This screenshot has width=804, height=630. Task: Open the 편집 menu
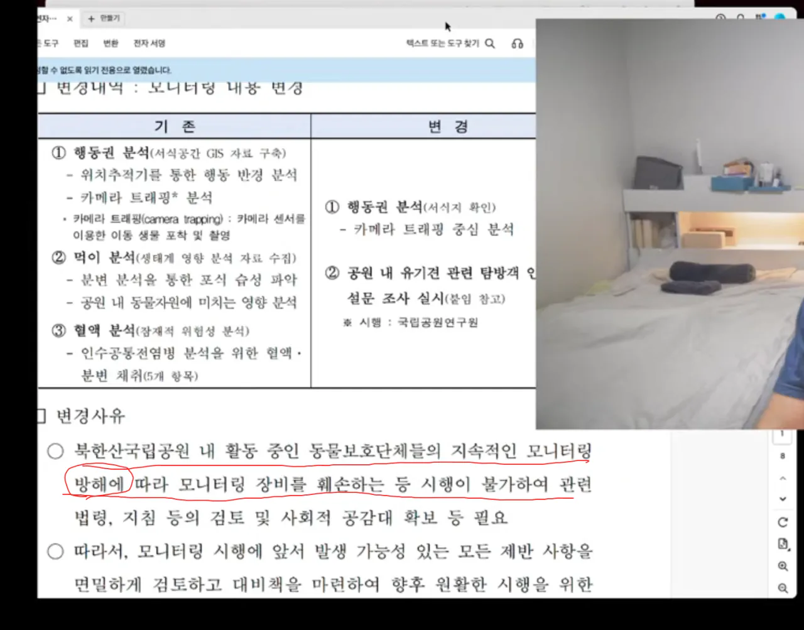81,43
